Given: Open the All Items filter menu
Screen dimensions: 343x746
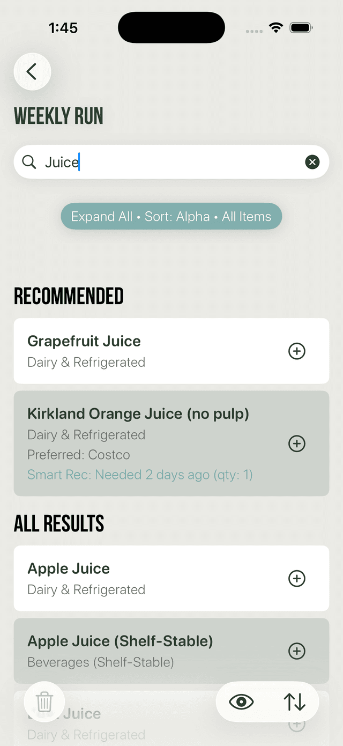Looking at the screenshot, I should pos(247,216).
